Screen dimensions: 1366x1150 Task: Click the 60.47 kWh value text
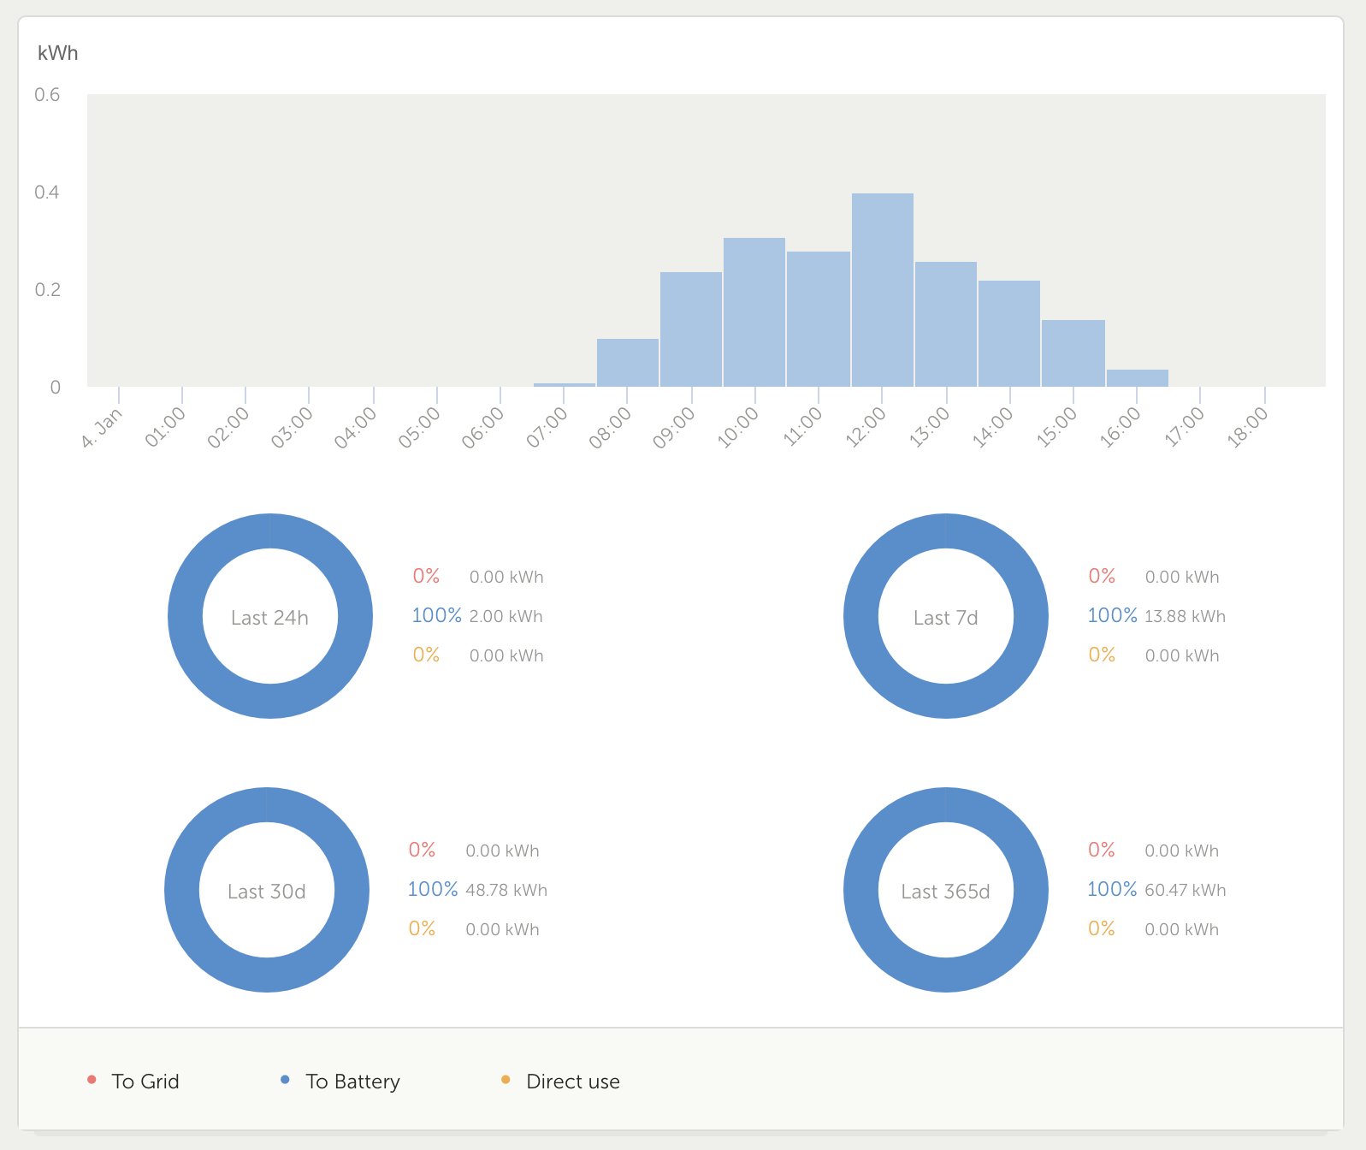click(x=1186, y=890)
